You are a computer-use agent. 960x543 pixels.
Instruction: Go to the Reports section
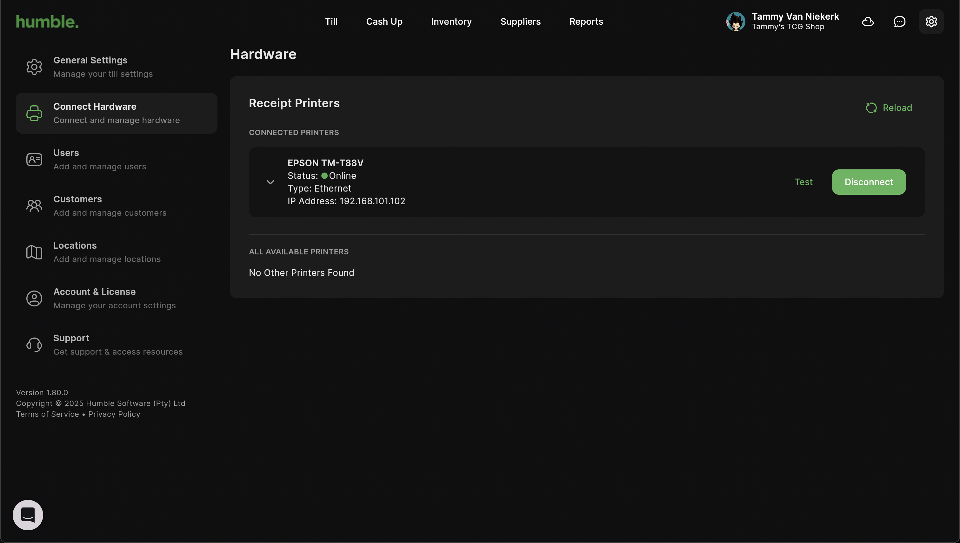pyautogui.click(x=586, y=22)
